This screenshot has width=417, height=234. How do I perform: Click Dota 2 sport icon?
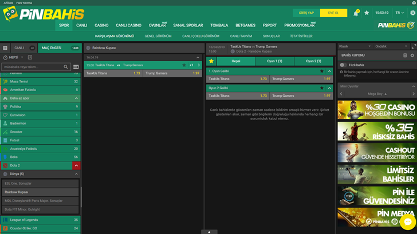5,165
